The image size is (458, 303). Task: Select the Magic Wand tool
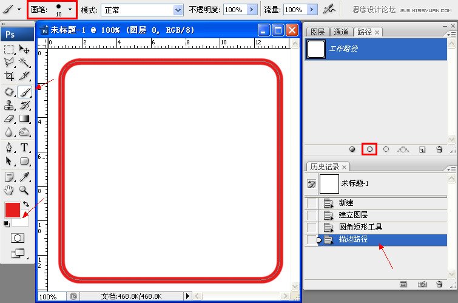(24, 62)
